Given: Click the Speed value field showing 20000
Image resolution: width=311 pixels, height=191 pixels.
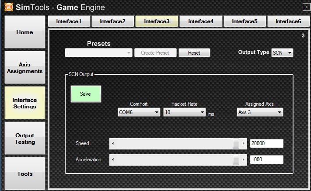Looking at the screenshot, I should 267,143.
